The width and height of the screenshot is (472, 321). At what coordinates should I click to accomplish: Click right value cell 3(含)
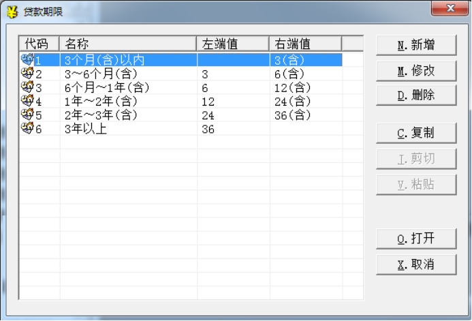pos(289,60)
